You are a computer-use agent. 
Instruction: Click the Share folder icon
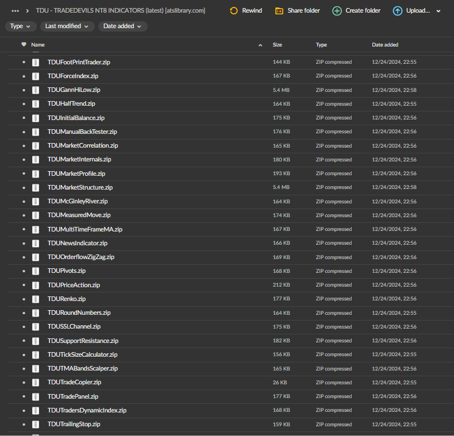point(279,10)
